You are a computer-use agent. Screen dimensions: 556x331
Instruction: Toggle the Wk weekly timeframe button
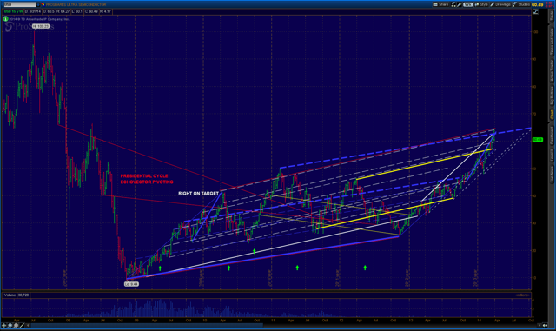point(467,4)
